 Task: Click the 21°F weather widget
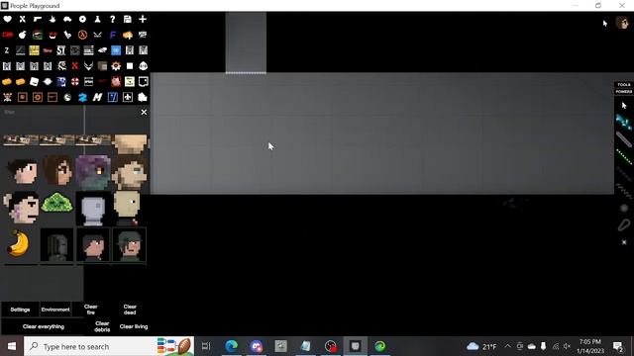[x=481, y=346]
